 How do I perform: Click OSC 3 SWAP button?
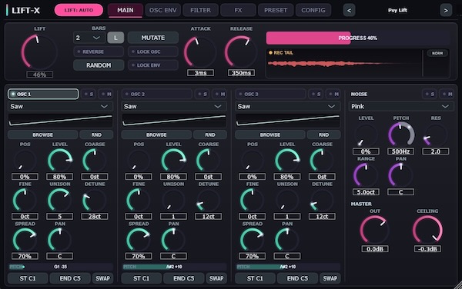click(x=330, y=278)
